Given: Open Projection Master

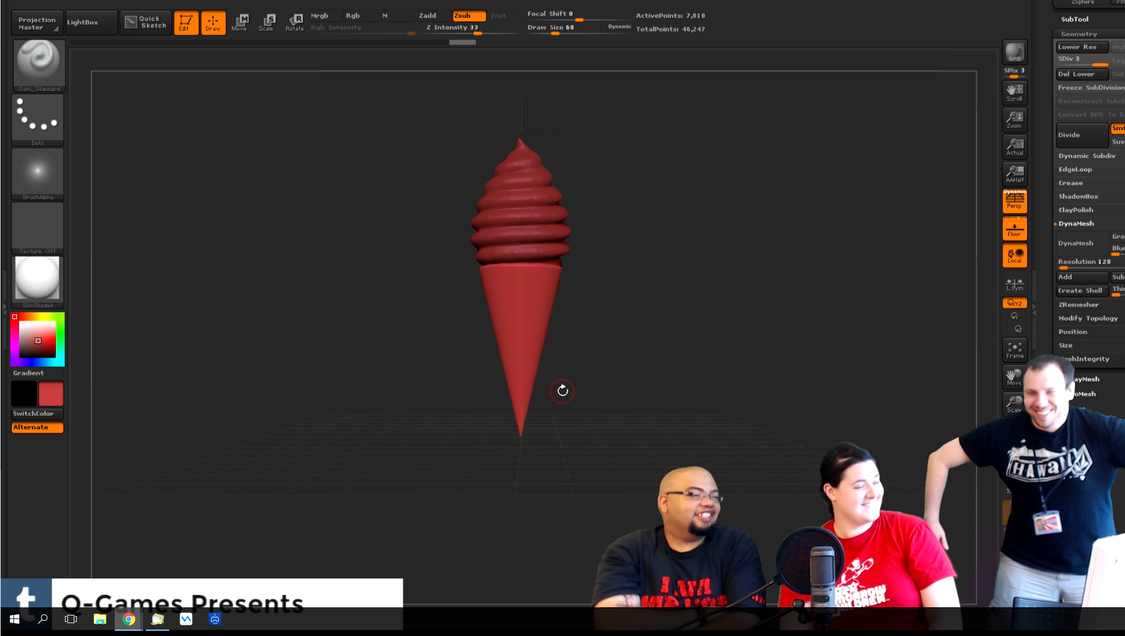Looking at the screenshot, I should click(36, 23).
